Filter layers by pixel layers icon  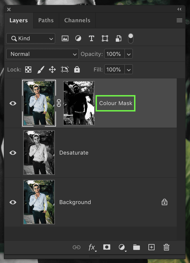[x=65, y=38]
